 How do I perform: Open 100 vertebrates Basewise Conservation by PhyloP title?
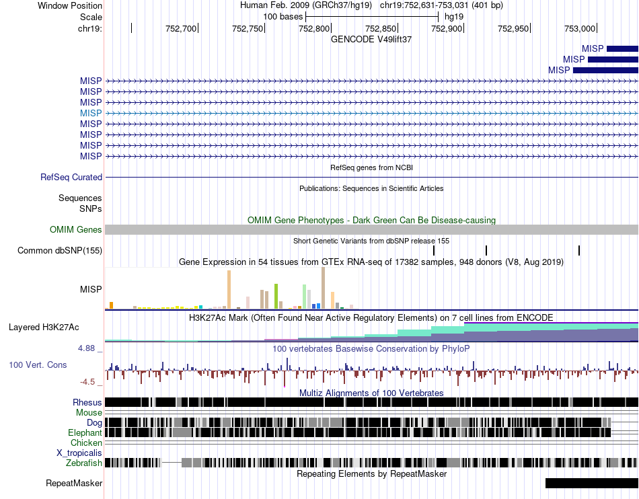pos(371,348)
